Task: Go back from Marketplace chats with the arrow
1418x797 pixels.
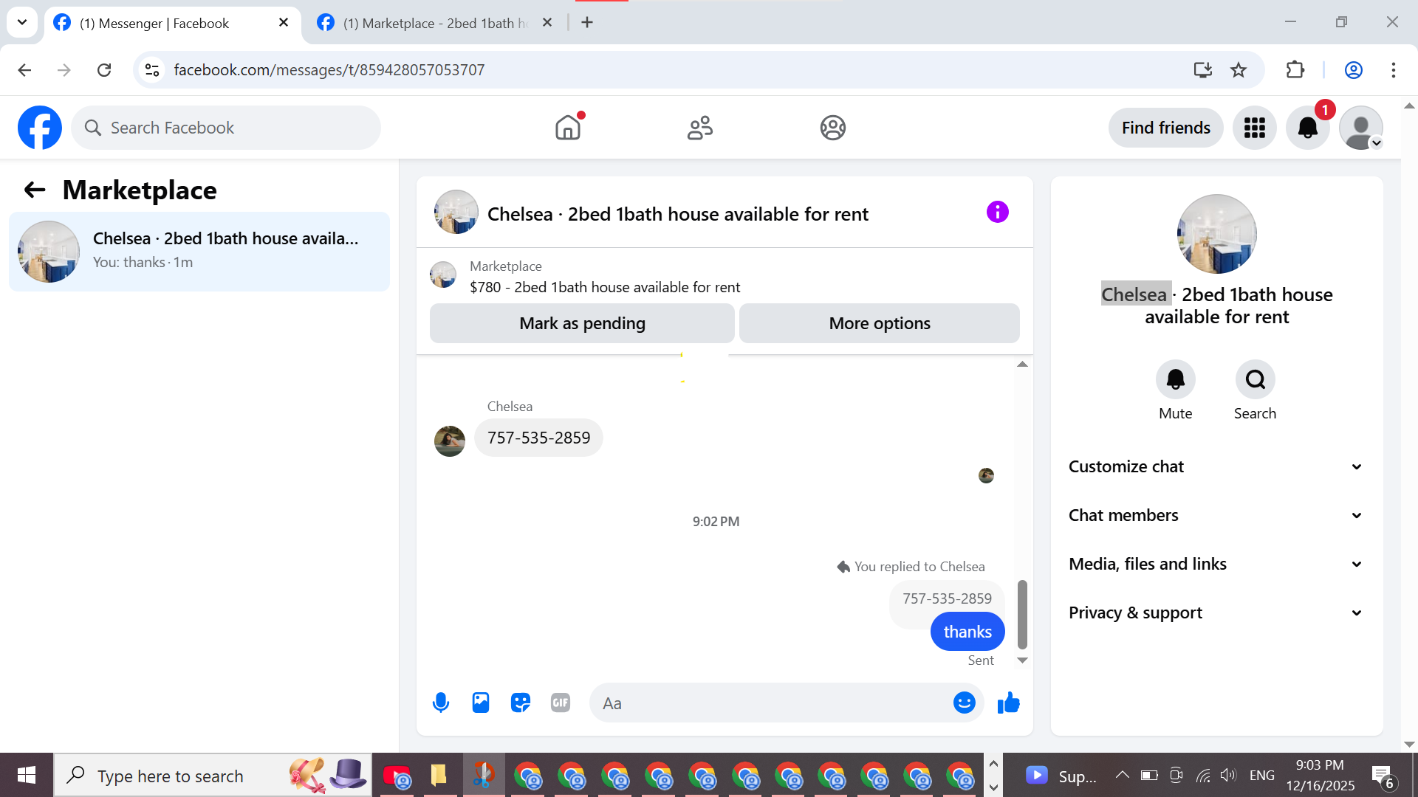Action: (35, 190)
